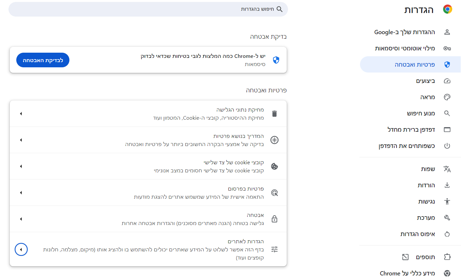Select ביצועים in the settings sidebar
461x279 pixels.
click(x=425, y=81)
